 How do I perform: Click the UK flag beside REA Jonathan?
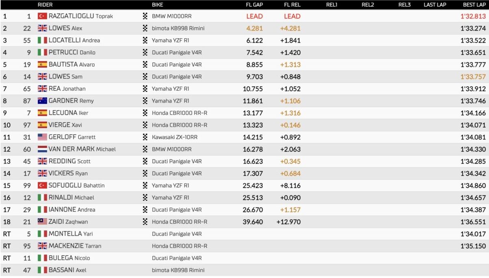42,89
